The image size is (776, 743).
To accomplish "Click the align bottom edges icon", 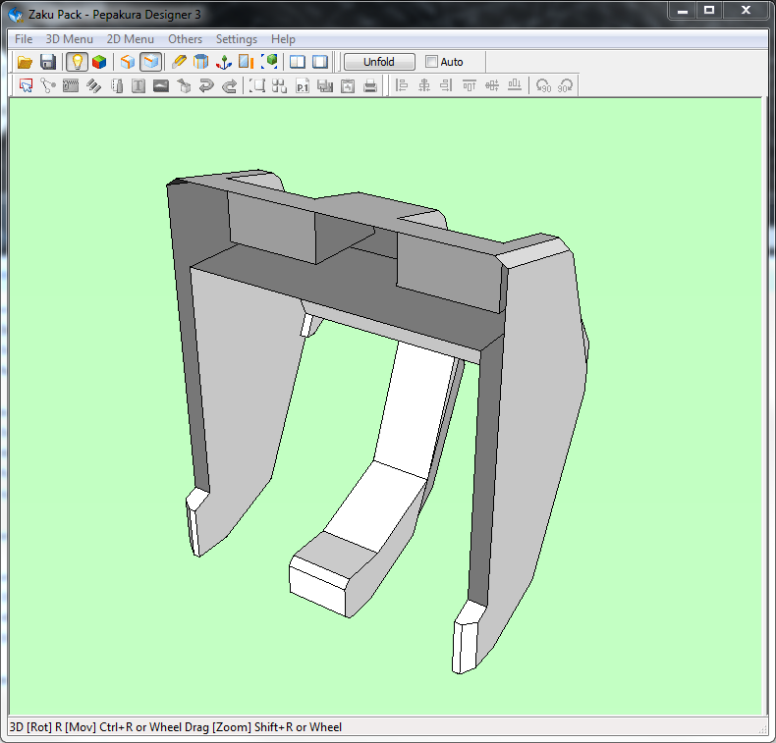I will [515, 85].
